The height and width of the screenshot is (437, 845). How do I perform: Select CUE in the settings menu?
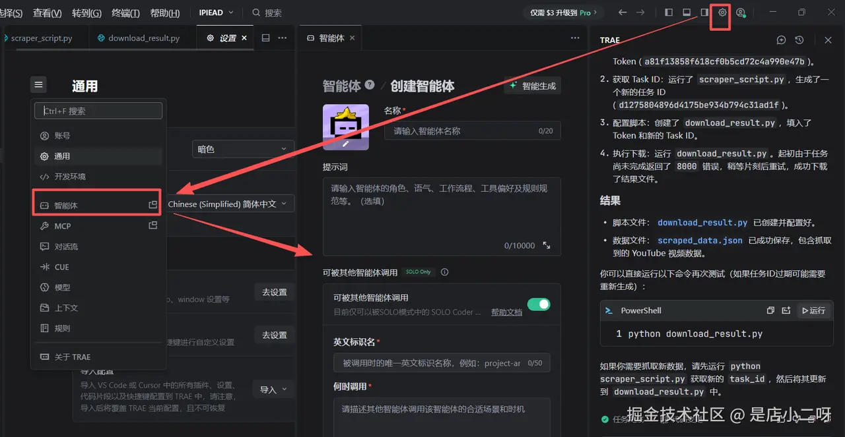[x=98, y=266]
